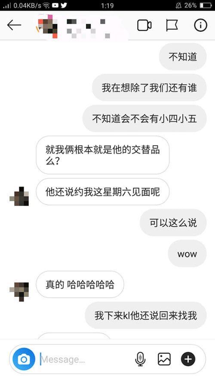215x383 pixels.
Task: Open the photo gallery picker icon
Action: pos(164,359)
